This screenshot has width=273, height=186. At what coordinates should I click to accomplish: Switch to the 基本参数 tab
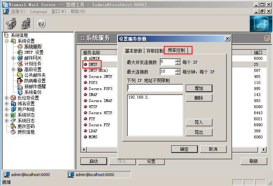[133, 51]
